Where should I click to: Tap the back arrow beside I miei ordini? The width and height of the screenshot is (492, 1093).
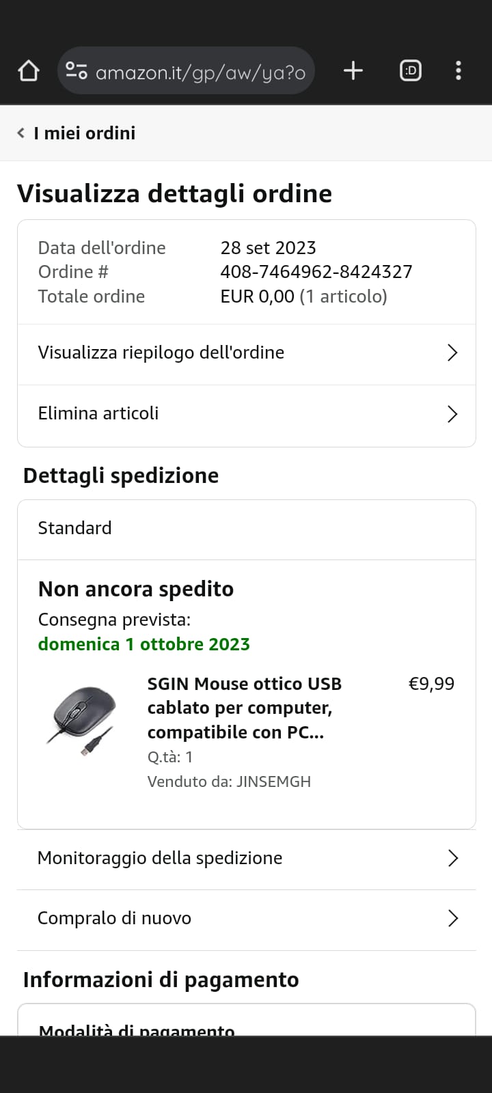21,133
